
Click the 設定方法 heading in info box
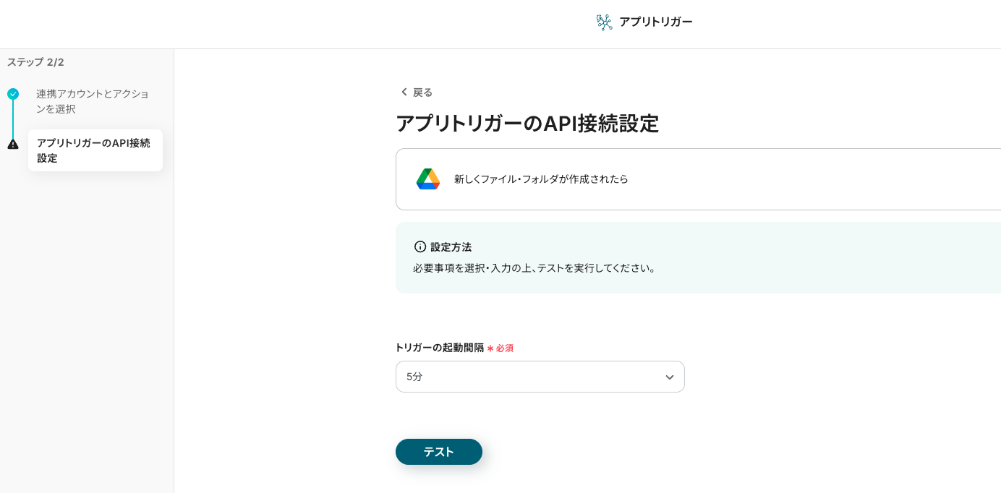(x=451, y=247)
